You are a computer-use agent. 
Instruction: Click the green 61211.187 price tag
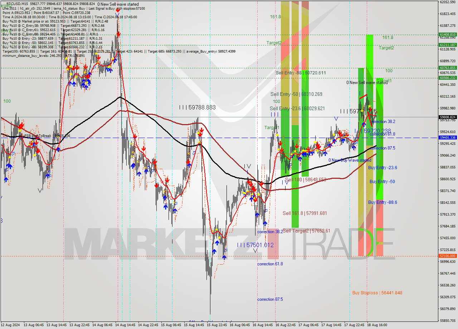447,45
